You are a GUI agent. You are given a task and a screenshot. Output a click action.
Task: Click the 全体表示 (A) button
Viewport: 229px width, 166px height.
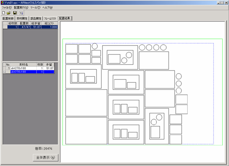point(45,157)
